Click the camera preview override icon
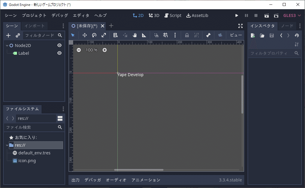This screenshot has height=188, width=305. coord(220,35)
